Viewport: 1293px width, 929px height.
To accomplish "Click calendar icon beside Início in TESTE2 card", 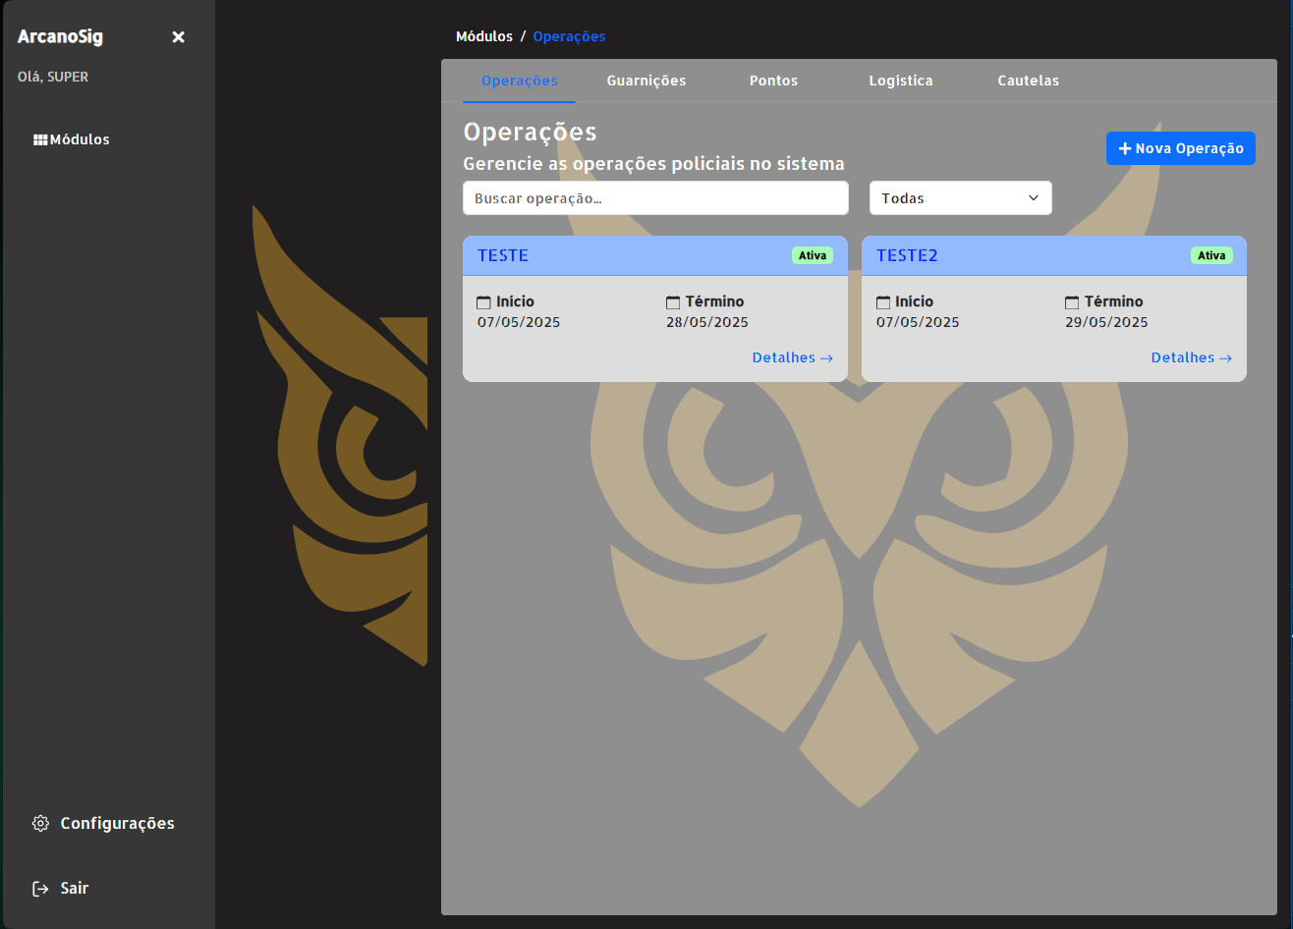I will [882, 302].
